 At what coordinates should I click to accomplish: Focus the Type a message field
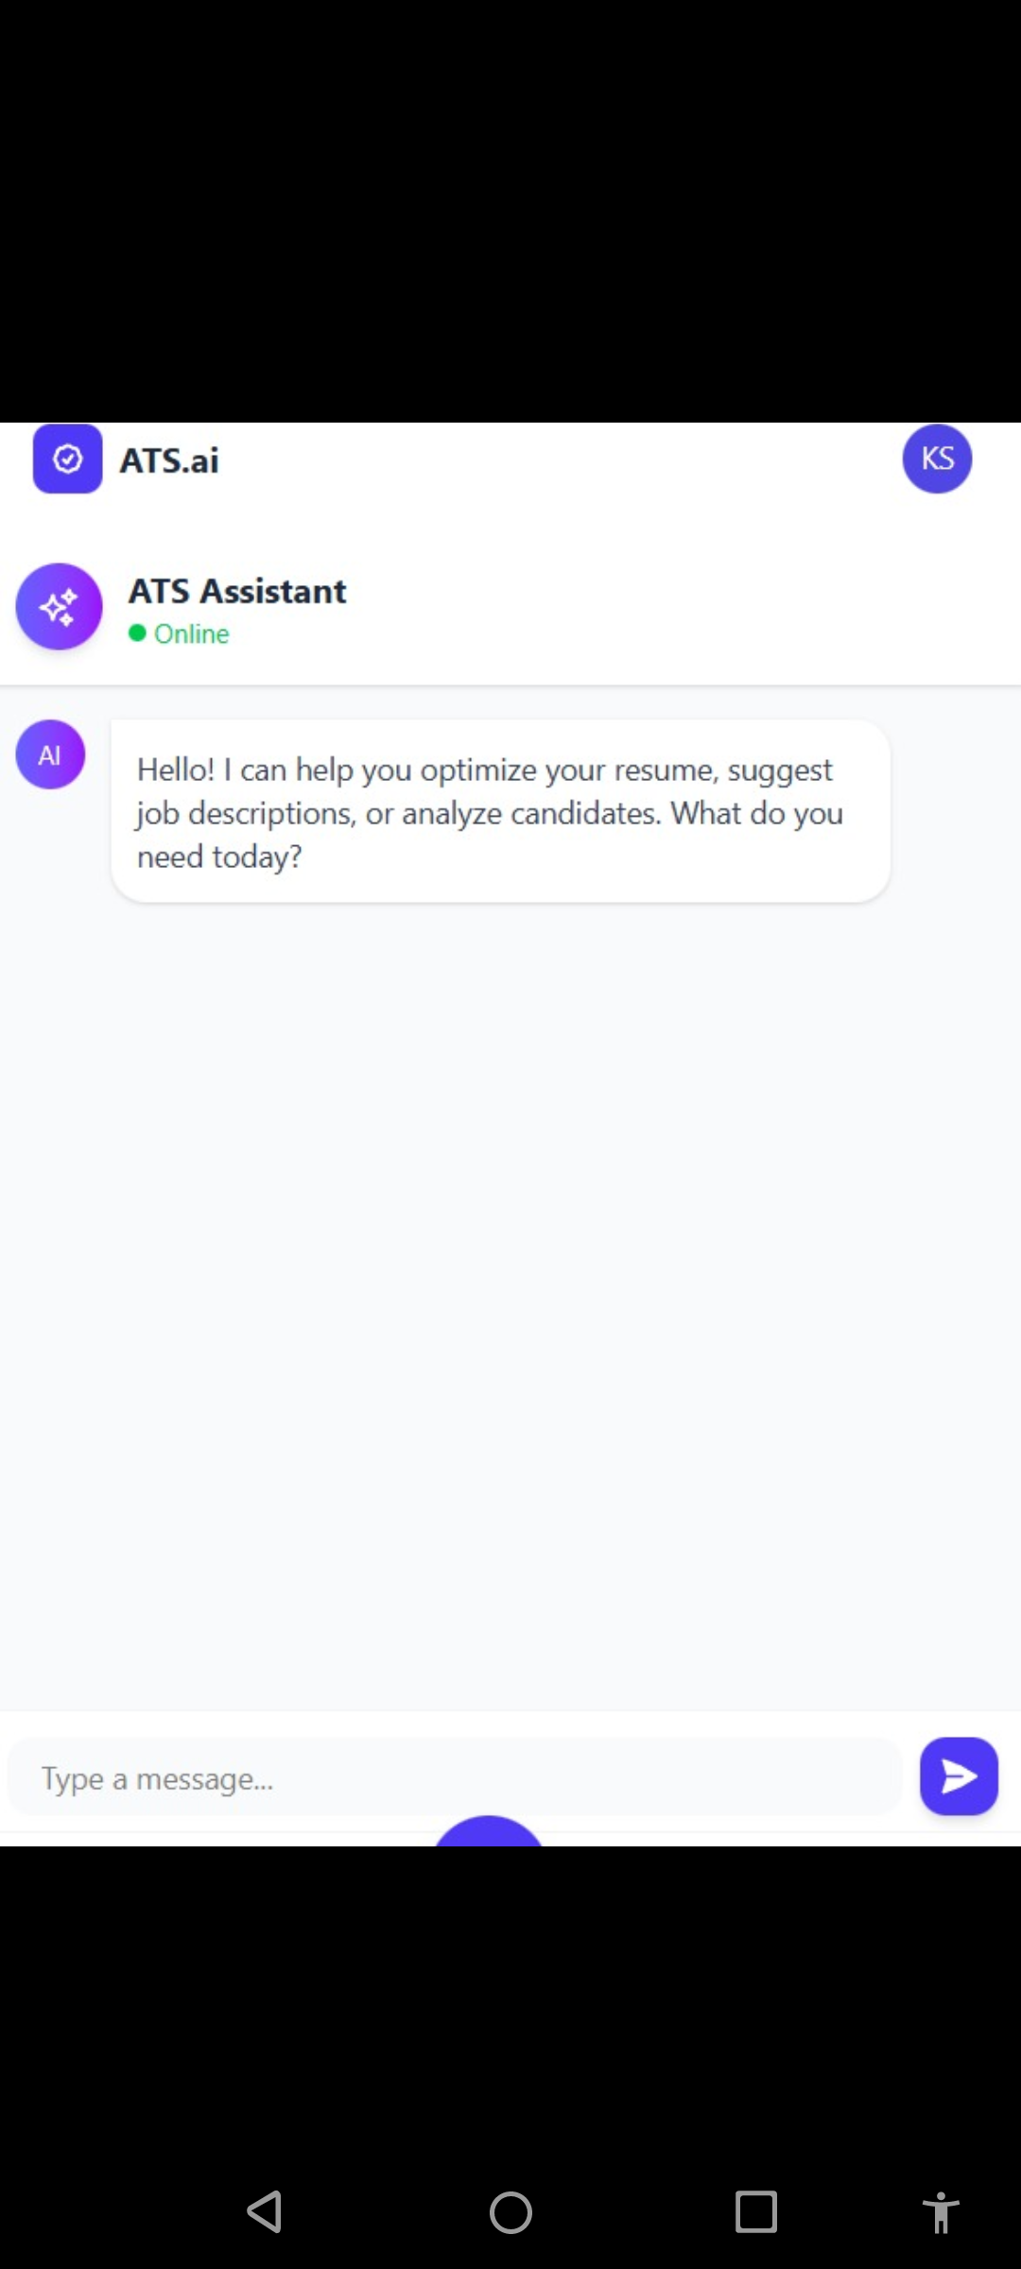tap(454, 1778)
